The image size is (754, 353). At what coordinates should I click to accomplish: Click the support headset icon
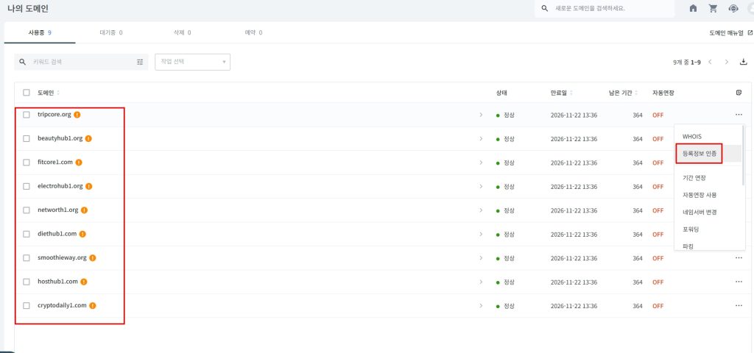(733, 8)
